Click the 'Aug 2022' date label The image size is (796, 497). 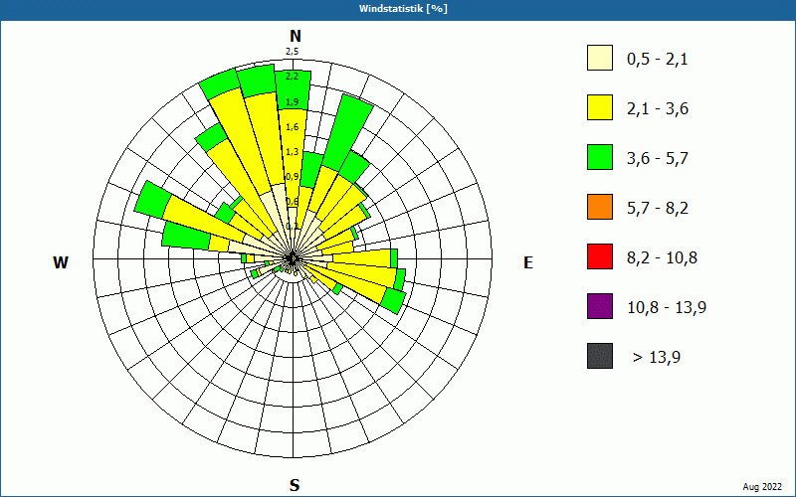pos(762,487)
